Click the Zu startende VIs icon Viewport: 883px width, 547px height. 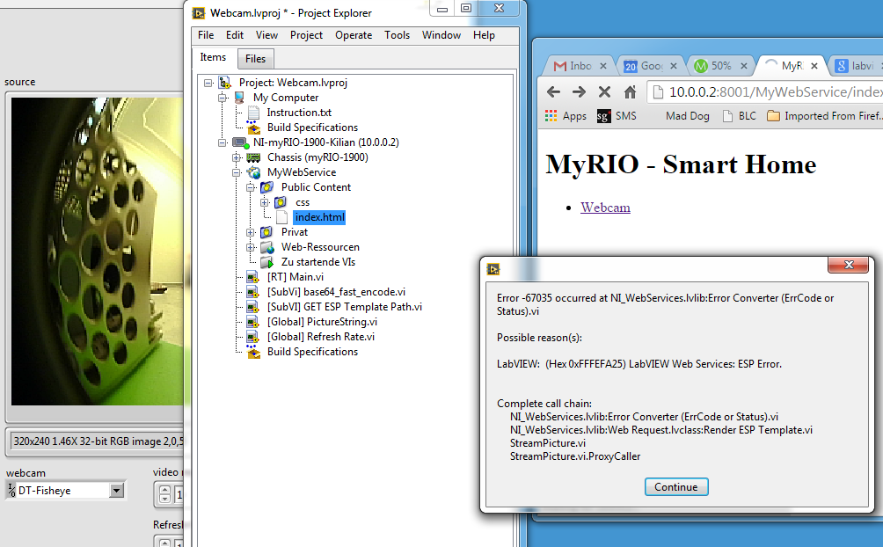pos(267,262)
